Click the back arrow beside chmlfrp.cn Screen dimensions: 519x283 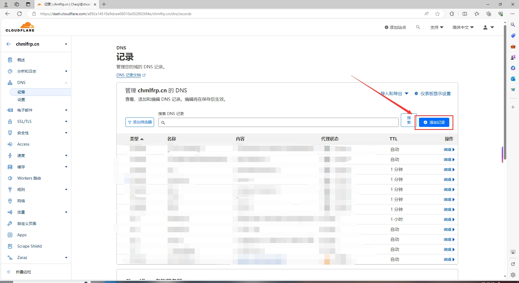click(x=9, y=44)
